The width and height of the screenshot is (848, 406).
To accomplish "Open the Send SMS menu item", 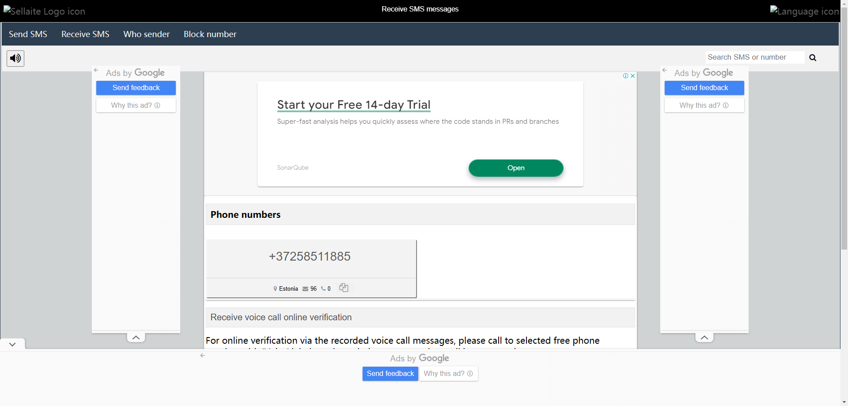I will [28, 34].
